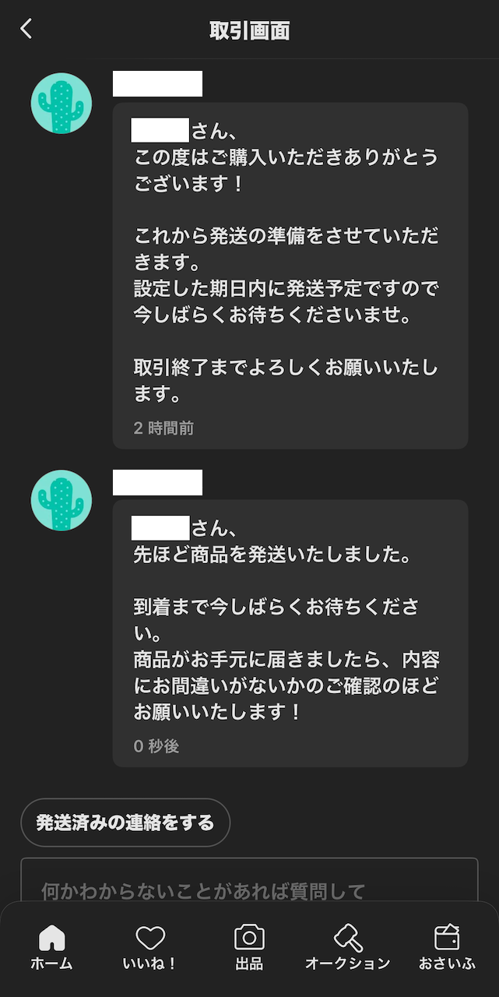Go back with the left chevron arrow
The image size is (499, 997).
click(x=26, y=29)
